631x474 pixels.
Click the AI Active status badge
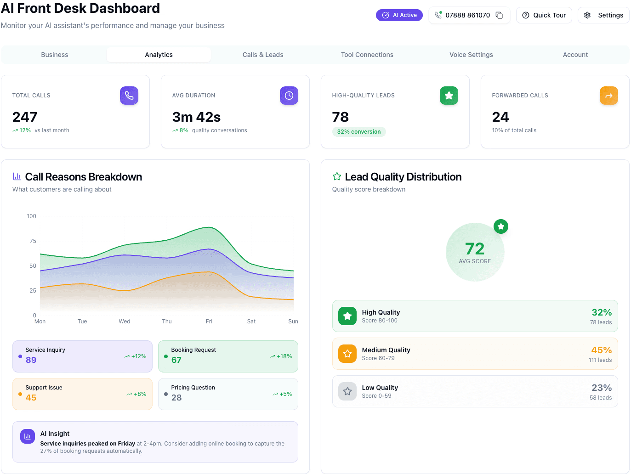399,15
